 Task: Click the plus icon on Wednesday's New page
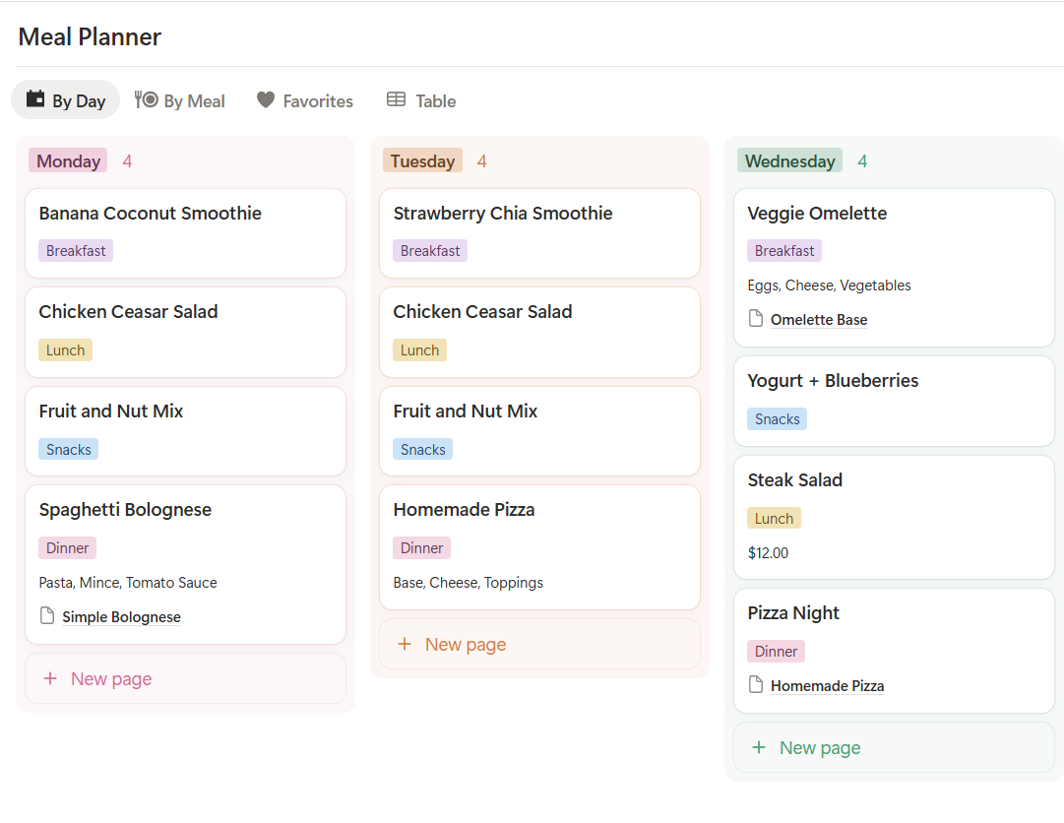[758, 747]
